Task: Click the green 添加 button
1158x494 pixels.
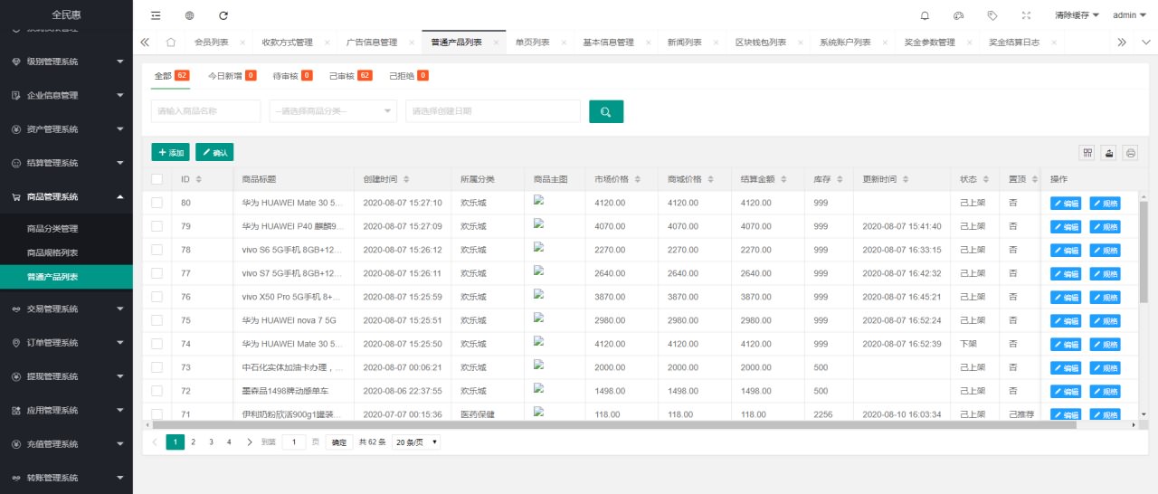Action: coord(170,153)
